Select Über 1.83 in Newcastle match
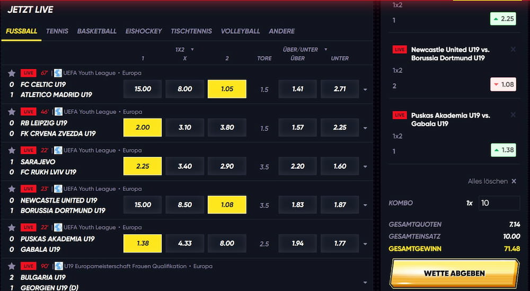The width and height of the screenshot is (530, 291). pos(297,205)
